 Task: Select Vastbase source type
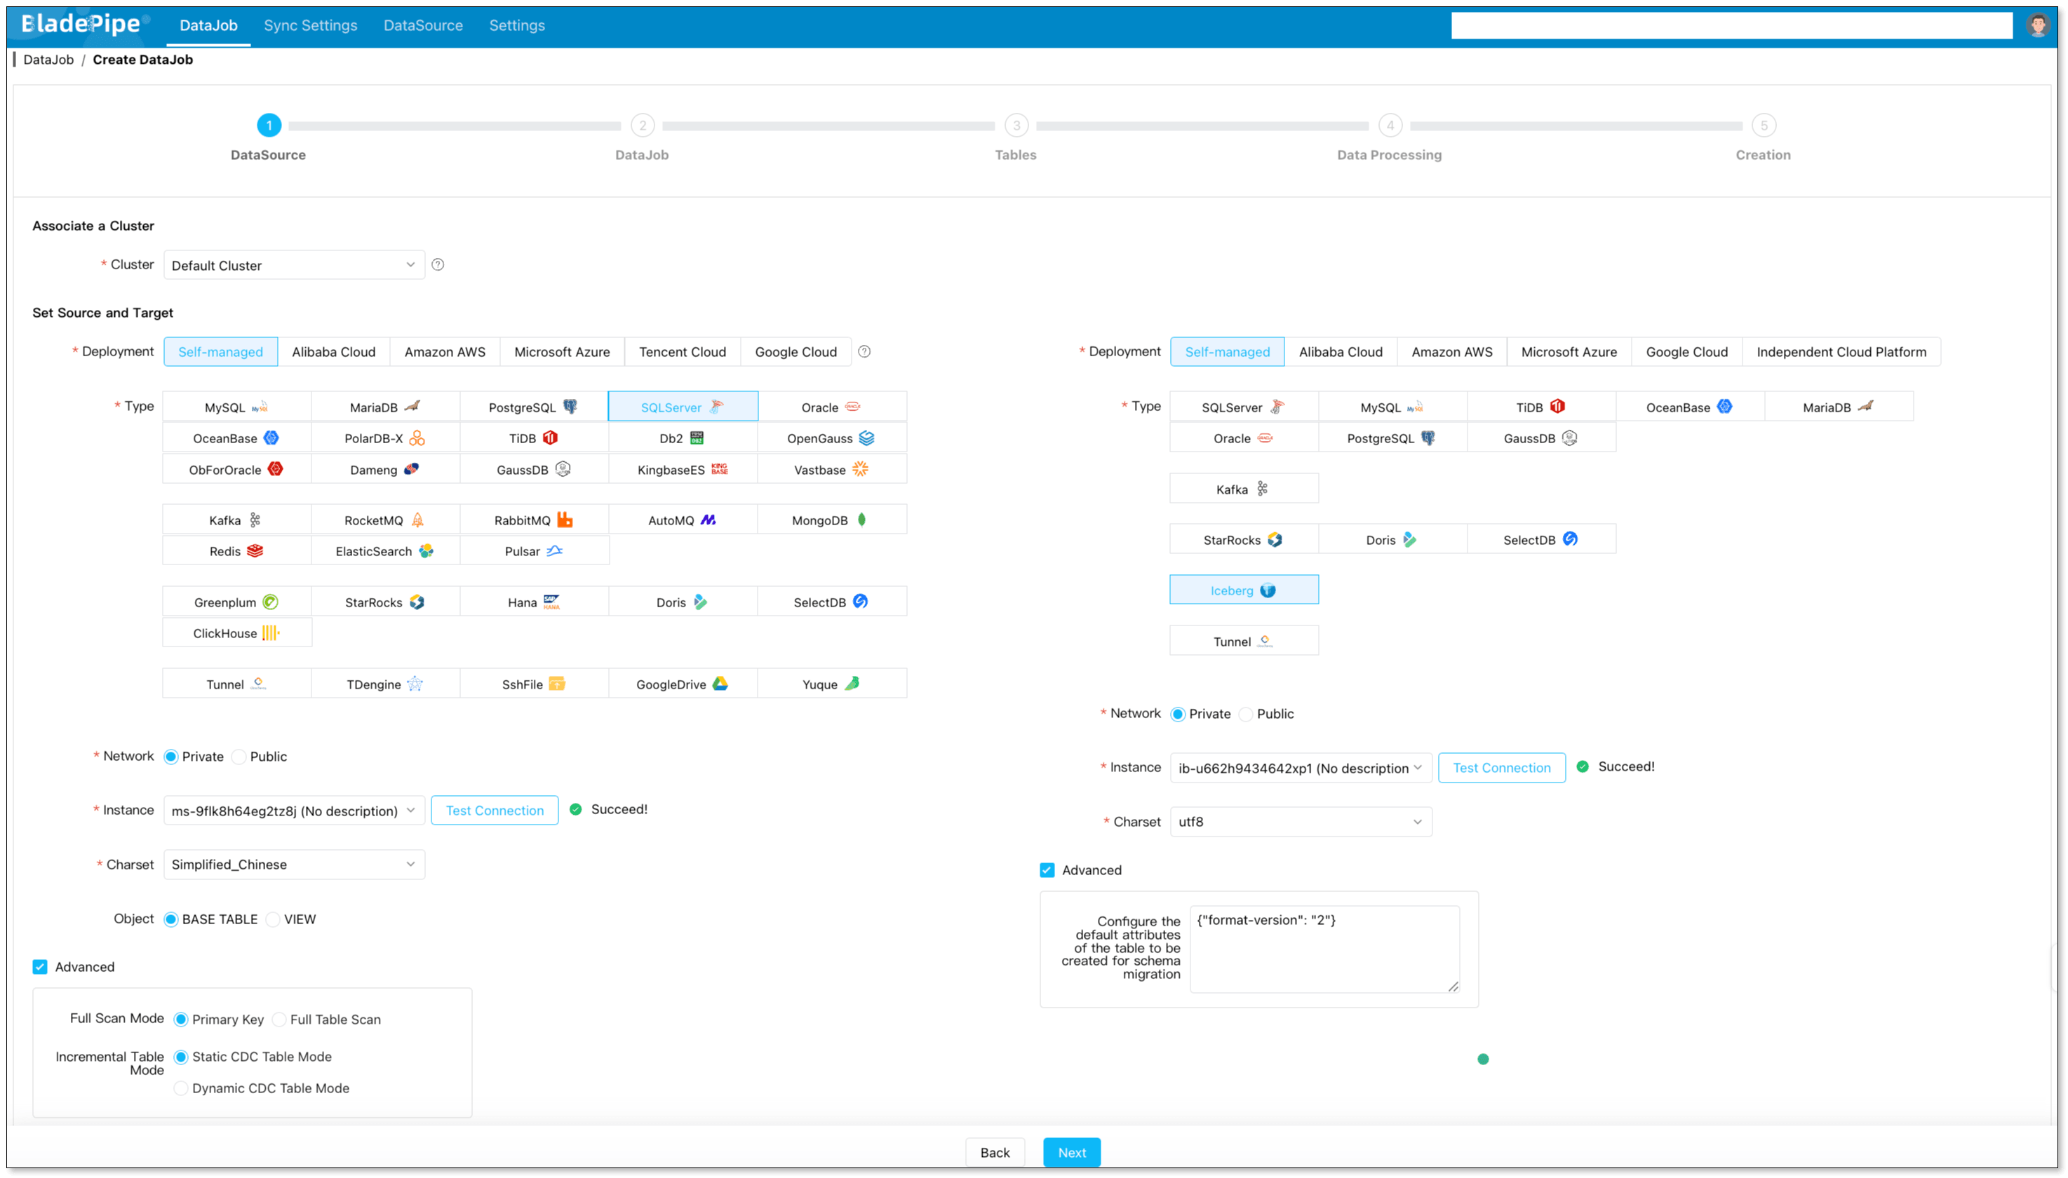(x=831, y=469)
